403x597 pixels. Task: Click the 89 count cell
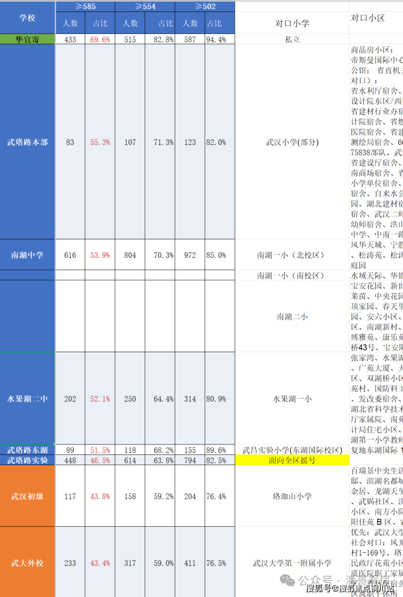pos(70,450)
